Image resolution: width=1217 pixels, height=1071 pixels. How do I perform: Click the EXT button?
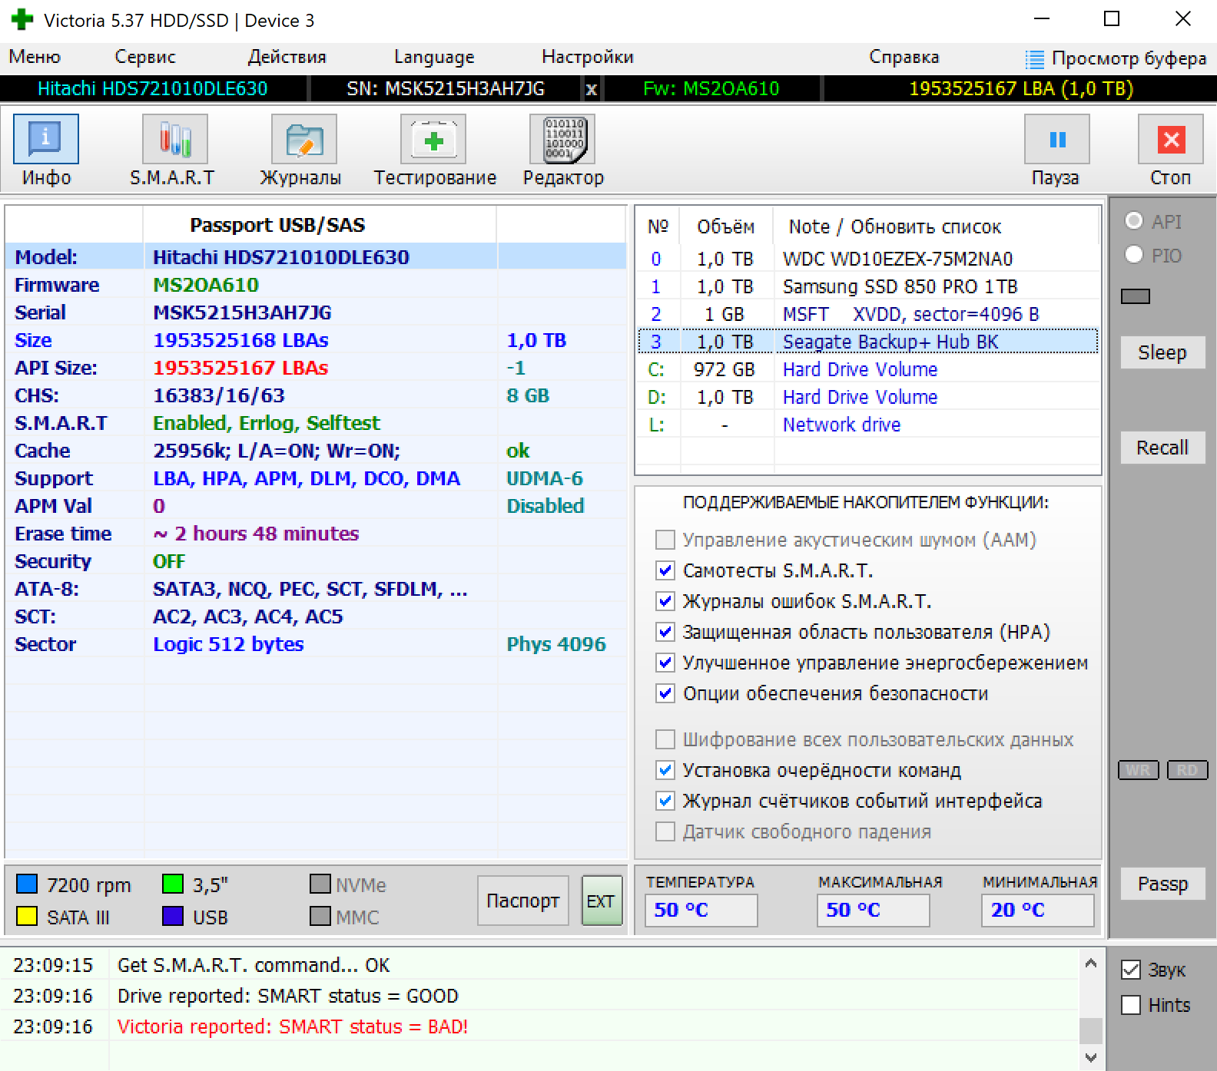click(601, 901)
